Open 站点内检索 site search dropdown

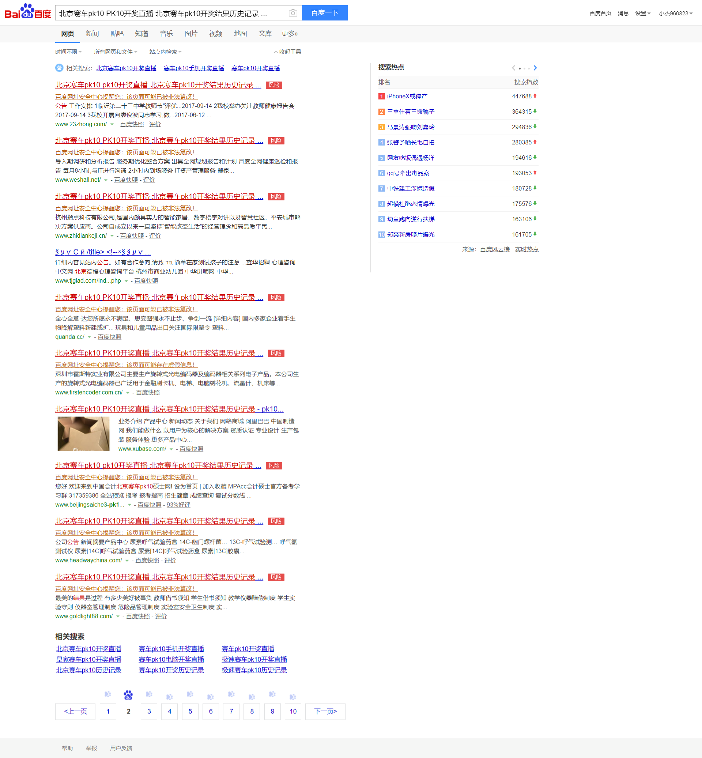click(165, 52)
